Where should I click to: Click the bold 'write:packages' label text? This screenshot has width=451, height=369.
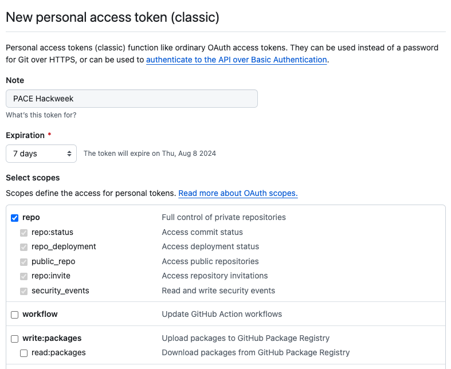pyautogui.click(x=52, y=338)
